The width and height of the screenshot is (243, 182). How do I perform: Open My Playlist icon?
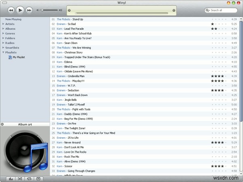(x=10, y=57)
